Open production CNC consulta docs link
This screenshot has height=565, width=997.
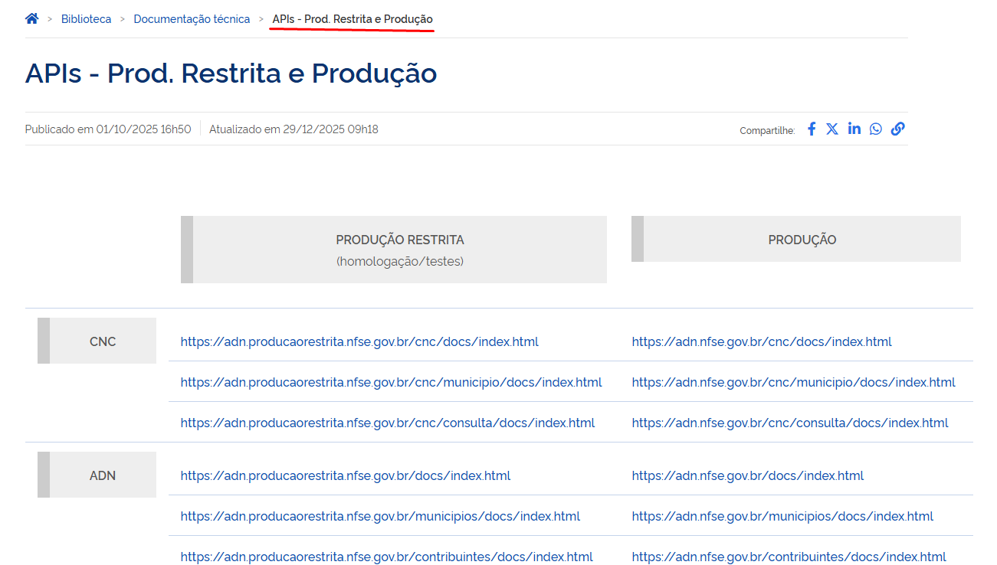pos(790,423)
